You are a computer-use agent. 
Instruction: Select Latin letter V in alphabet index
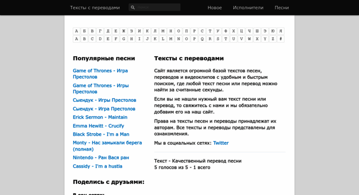pyautogui.click(x=241, y=39)
